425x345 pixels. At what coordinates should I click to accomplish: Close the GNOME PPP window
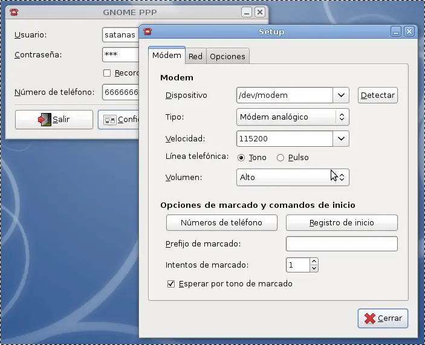(260, 12)
